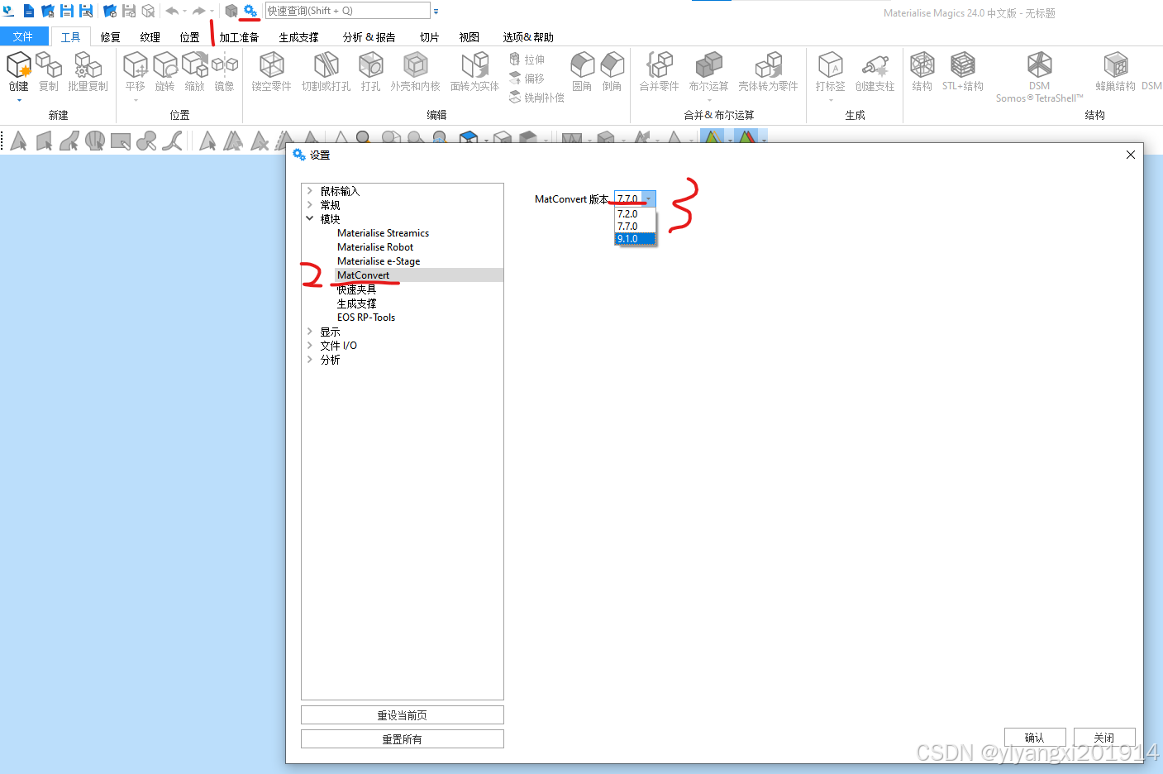Switch to the 视图 (View) tab

pyautogui.click(x=469, y=37)
